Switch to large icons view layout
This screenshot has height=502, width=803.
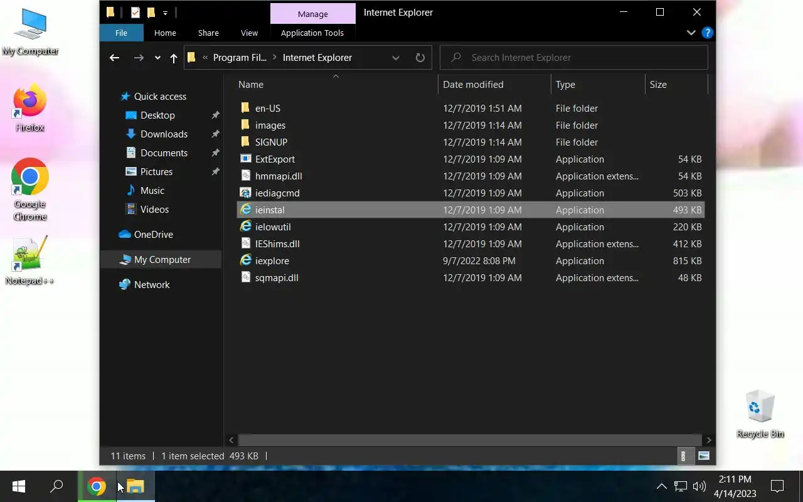[x=704, y=456]
